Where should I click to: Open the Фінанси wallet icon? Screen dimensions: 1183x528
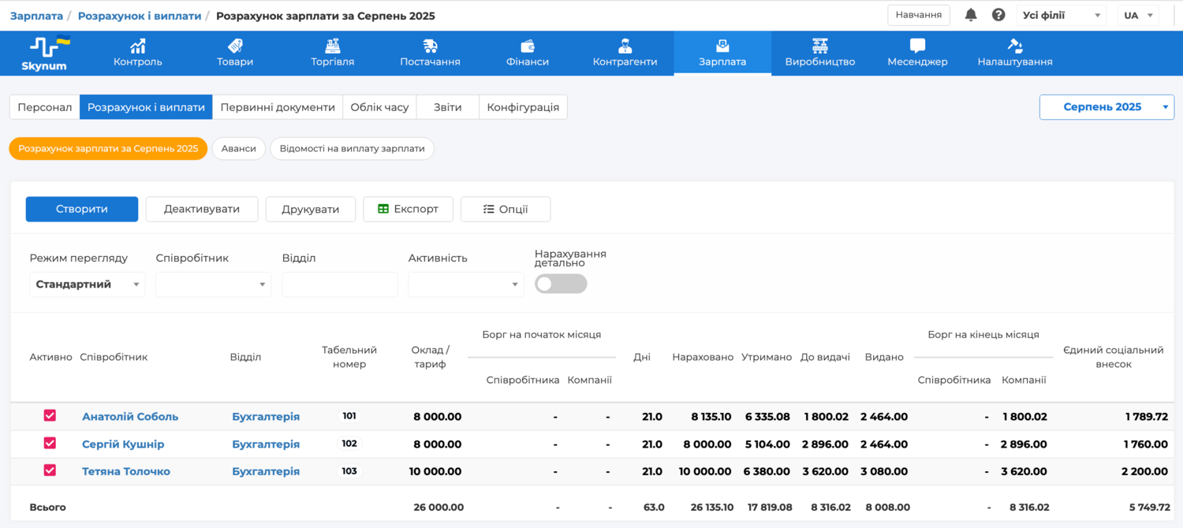pos(528,46)
